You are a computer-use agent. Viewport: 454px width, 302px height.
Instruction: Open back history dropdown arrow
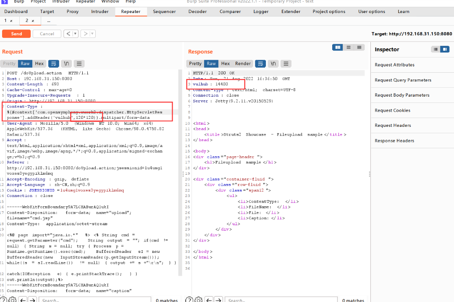[75, 34]
